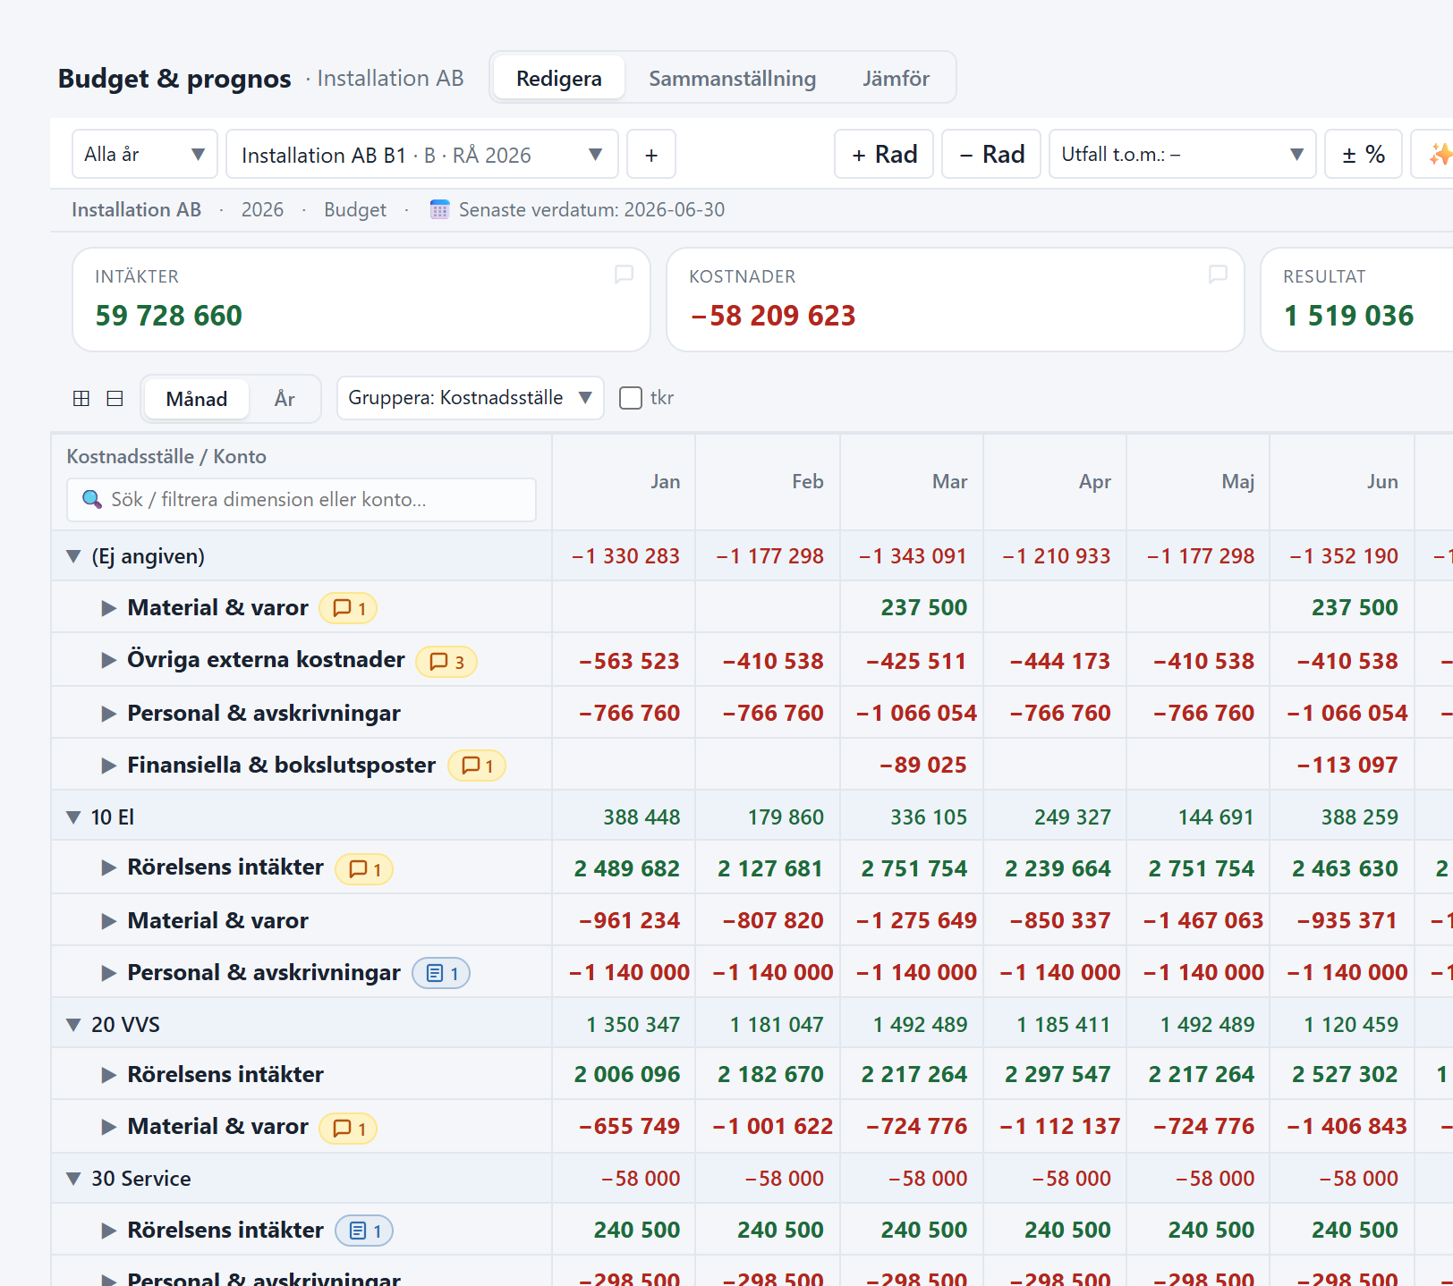This screenshot has width=1453, height=1286.
Task: Open comment badge on 20 VVS Material & varor
Action: (x=348, y=1129)
